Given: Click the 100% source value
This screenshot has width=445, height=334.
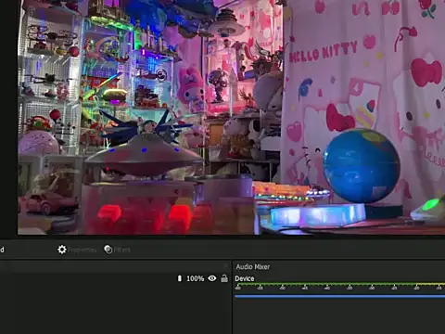Looking at the screenshot, I should (196, 278).
